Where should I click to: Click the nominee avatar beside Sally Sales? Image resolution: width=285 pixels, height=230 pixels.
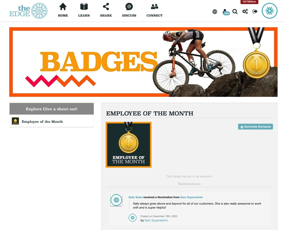(116, 200)
